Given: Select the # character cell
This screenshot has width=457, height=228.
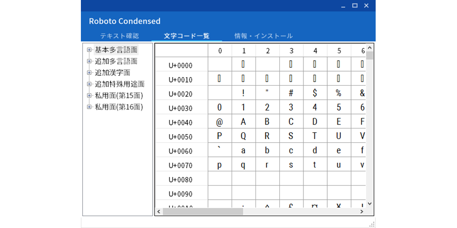Looking at the screenshot, I should (x=292, y=93).
